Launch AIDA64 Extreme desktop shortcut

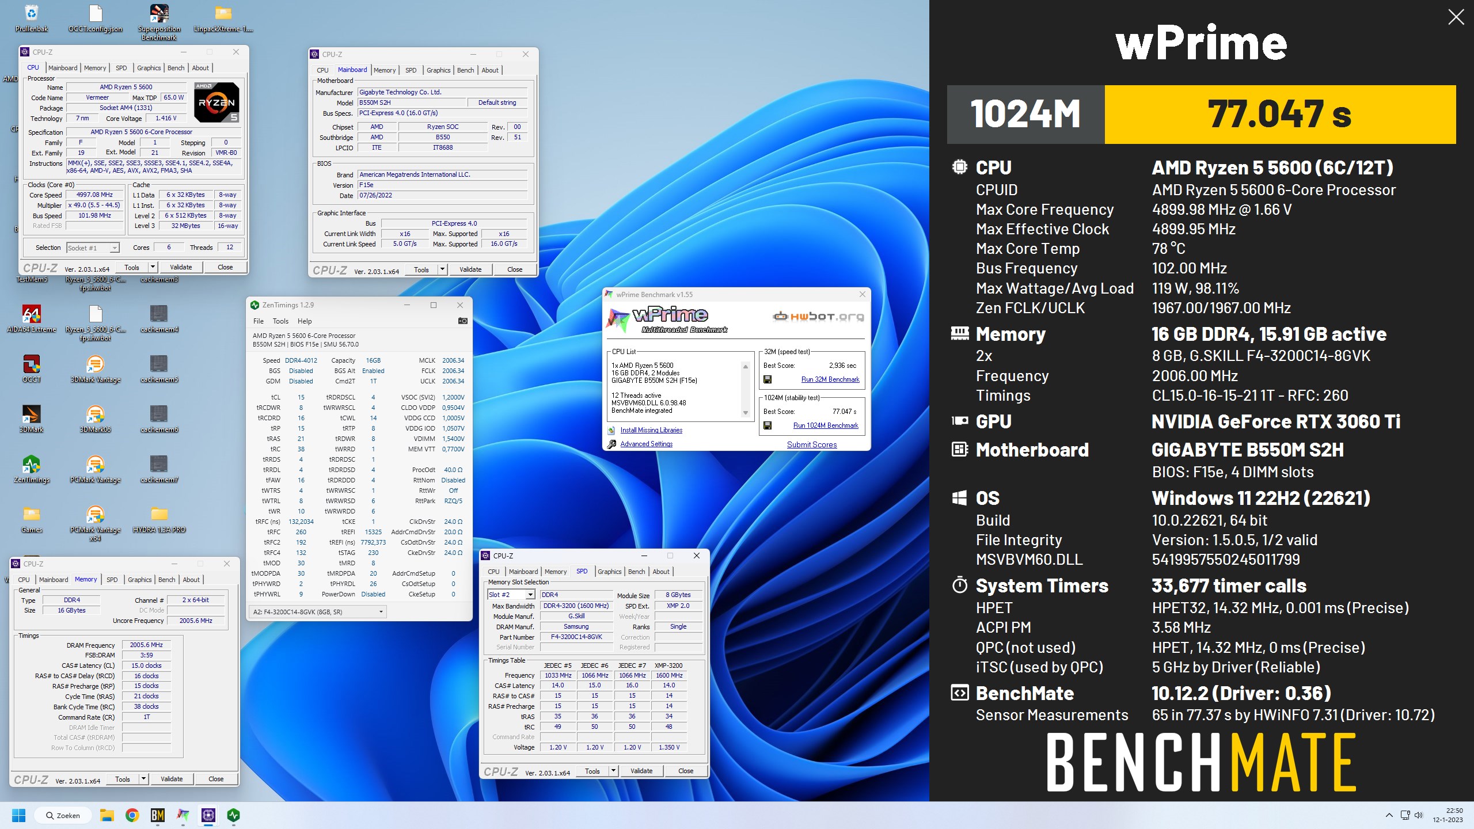[32, 318]
